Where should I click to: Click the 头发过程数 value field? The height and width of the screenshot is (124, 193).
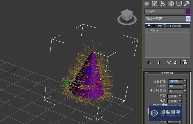pyautogui.click(x=176, y=91)
